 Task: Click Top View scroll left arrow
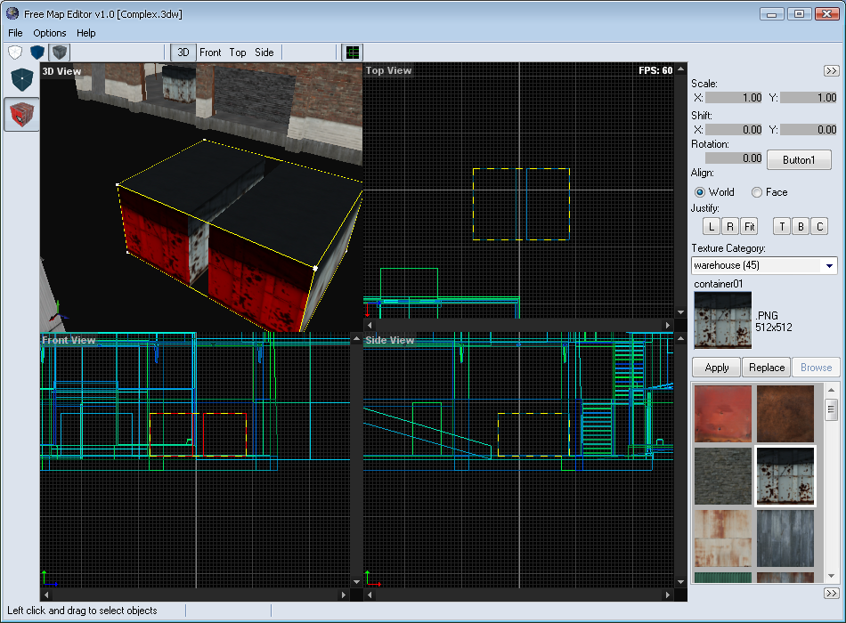pyautogui.click(x=370, y=325)
